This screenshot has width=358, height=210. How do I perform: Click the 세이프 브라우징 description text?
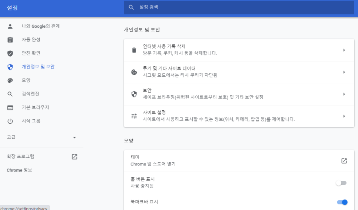click(x=203, y=97)
